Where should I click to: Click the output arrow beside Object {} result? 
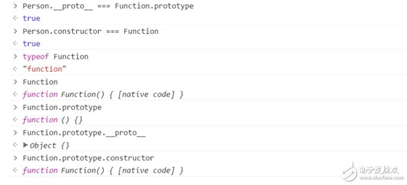tap(16, 145)
